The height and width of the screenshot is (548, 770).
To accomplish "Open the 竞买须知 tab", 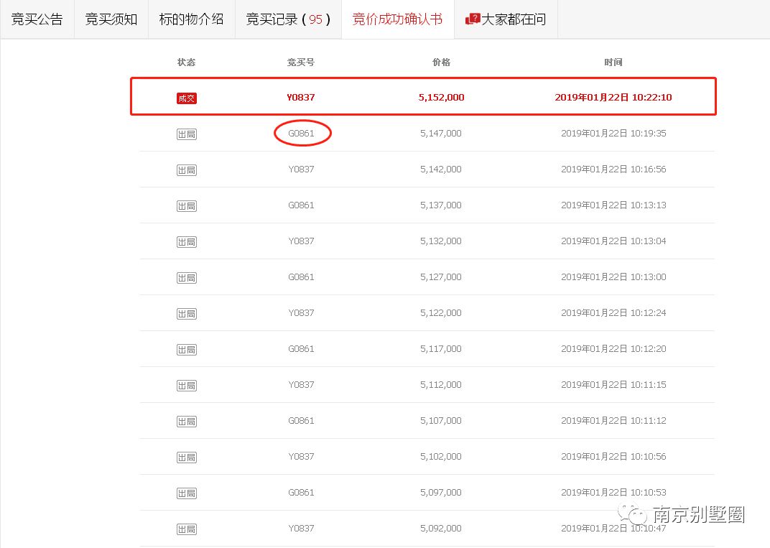I will coord(111,19).
